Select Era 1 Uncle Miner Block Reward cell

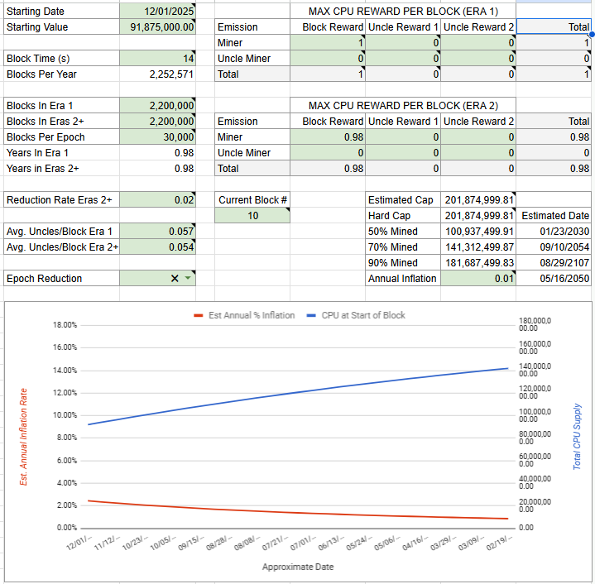coord(328,59)
